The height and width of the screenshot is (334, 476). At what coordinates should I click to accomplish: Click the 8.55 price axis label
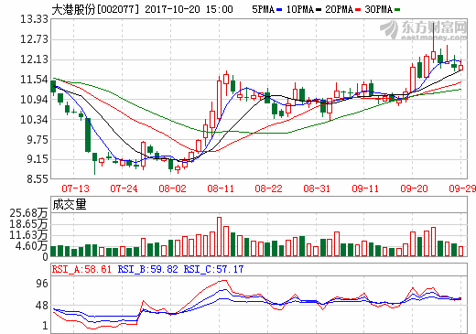pyautogui.click(x=38, y=179)
